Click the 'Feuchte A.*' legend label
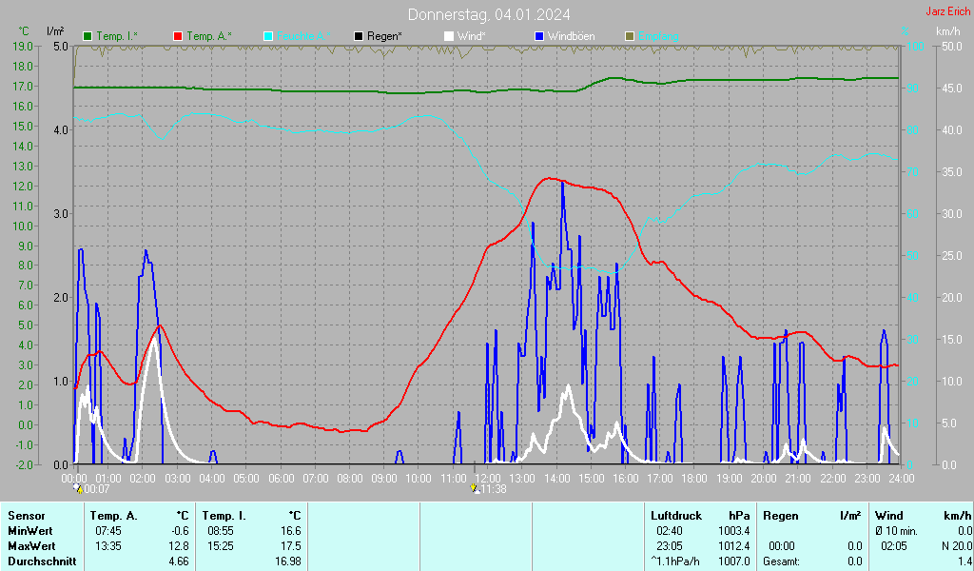 click(303, 36)
